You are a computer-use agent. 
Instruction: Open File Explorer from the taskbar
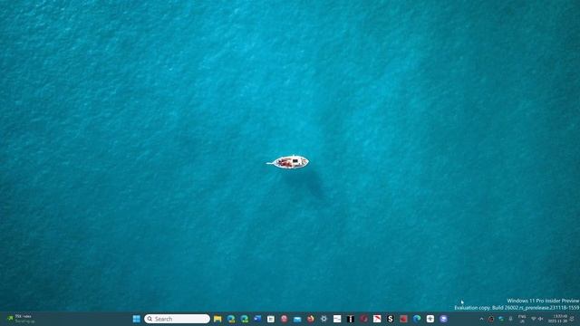217,319
